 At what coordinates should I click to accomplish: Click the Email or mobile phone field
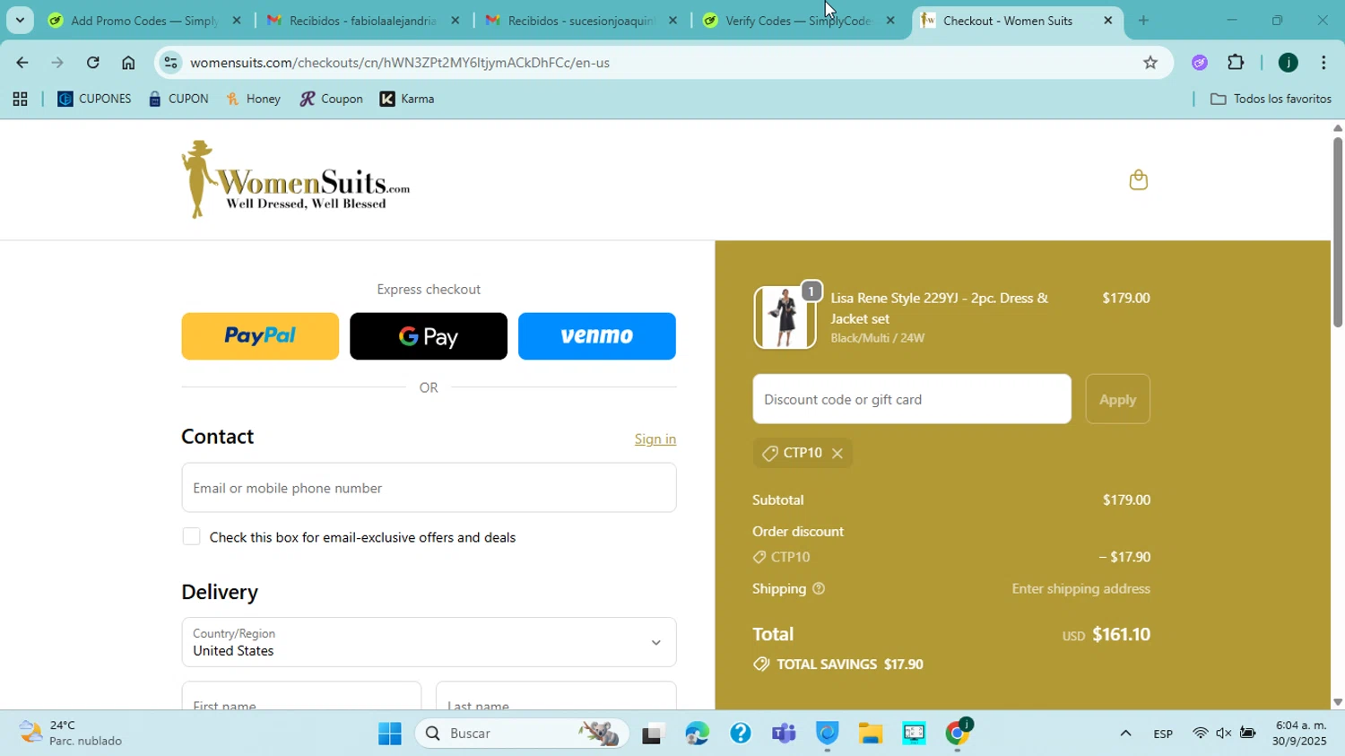(x=429, y=488)
